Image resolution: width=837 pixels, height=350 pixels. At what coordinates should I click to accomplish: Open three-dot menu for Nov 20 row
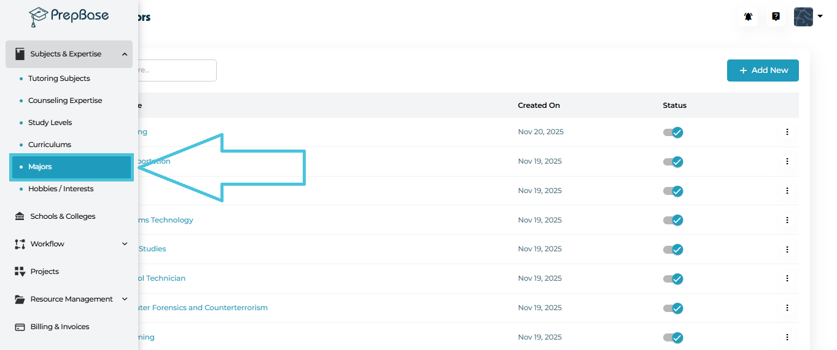pos(787,132)
